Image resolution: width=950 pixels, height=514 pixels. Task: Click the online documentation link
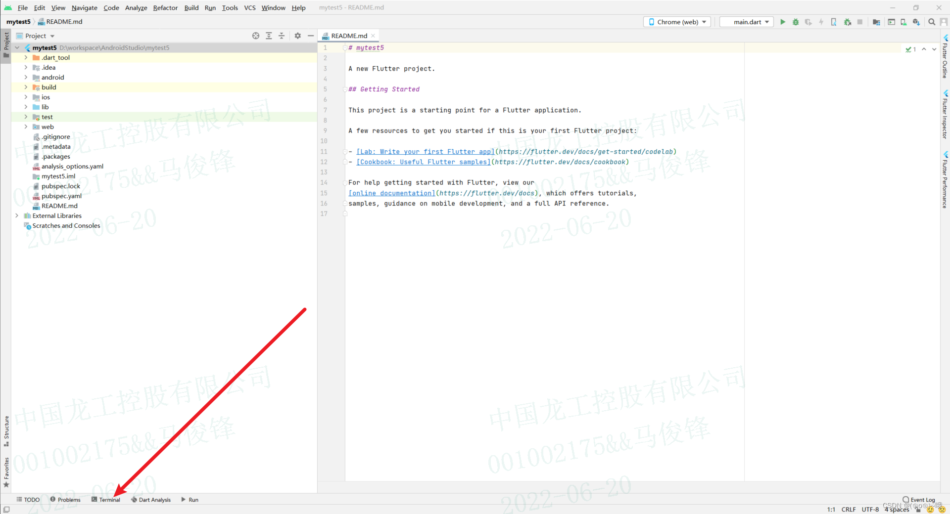click(392, 193)
